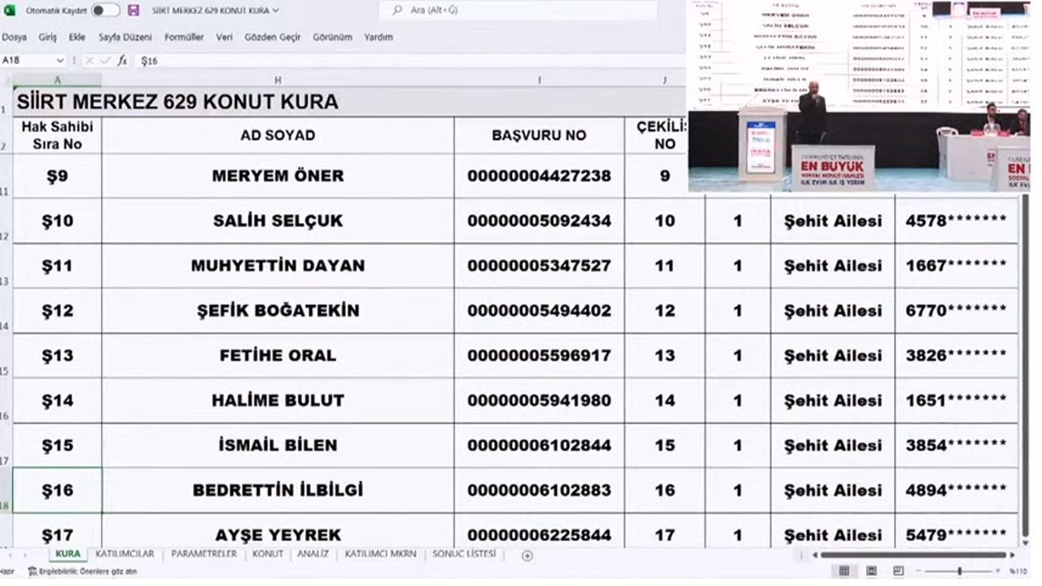Click the Enter checkmark in formula bar
The image size is (1042, 586).
point(104,60)
